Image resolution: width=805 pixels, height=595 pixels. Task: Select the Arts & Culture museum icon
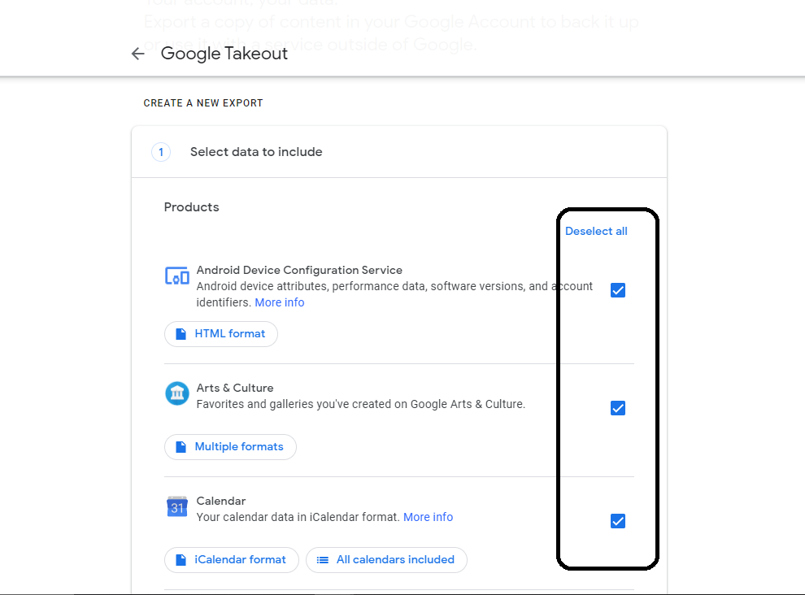pos(176,393)
